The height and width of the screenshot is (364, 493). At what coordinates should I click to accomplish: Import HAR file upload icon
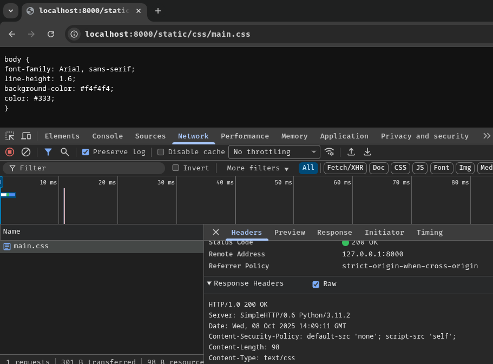point(351,152)
